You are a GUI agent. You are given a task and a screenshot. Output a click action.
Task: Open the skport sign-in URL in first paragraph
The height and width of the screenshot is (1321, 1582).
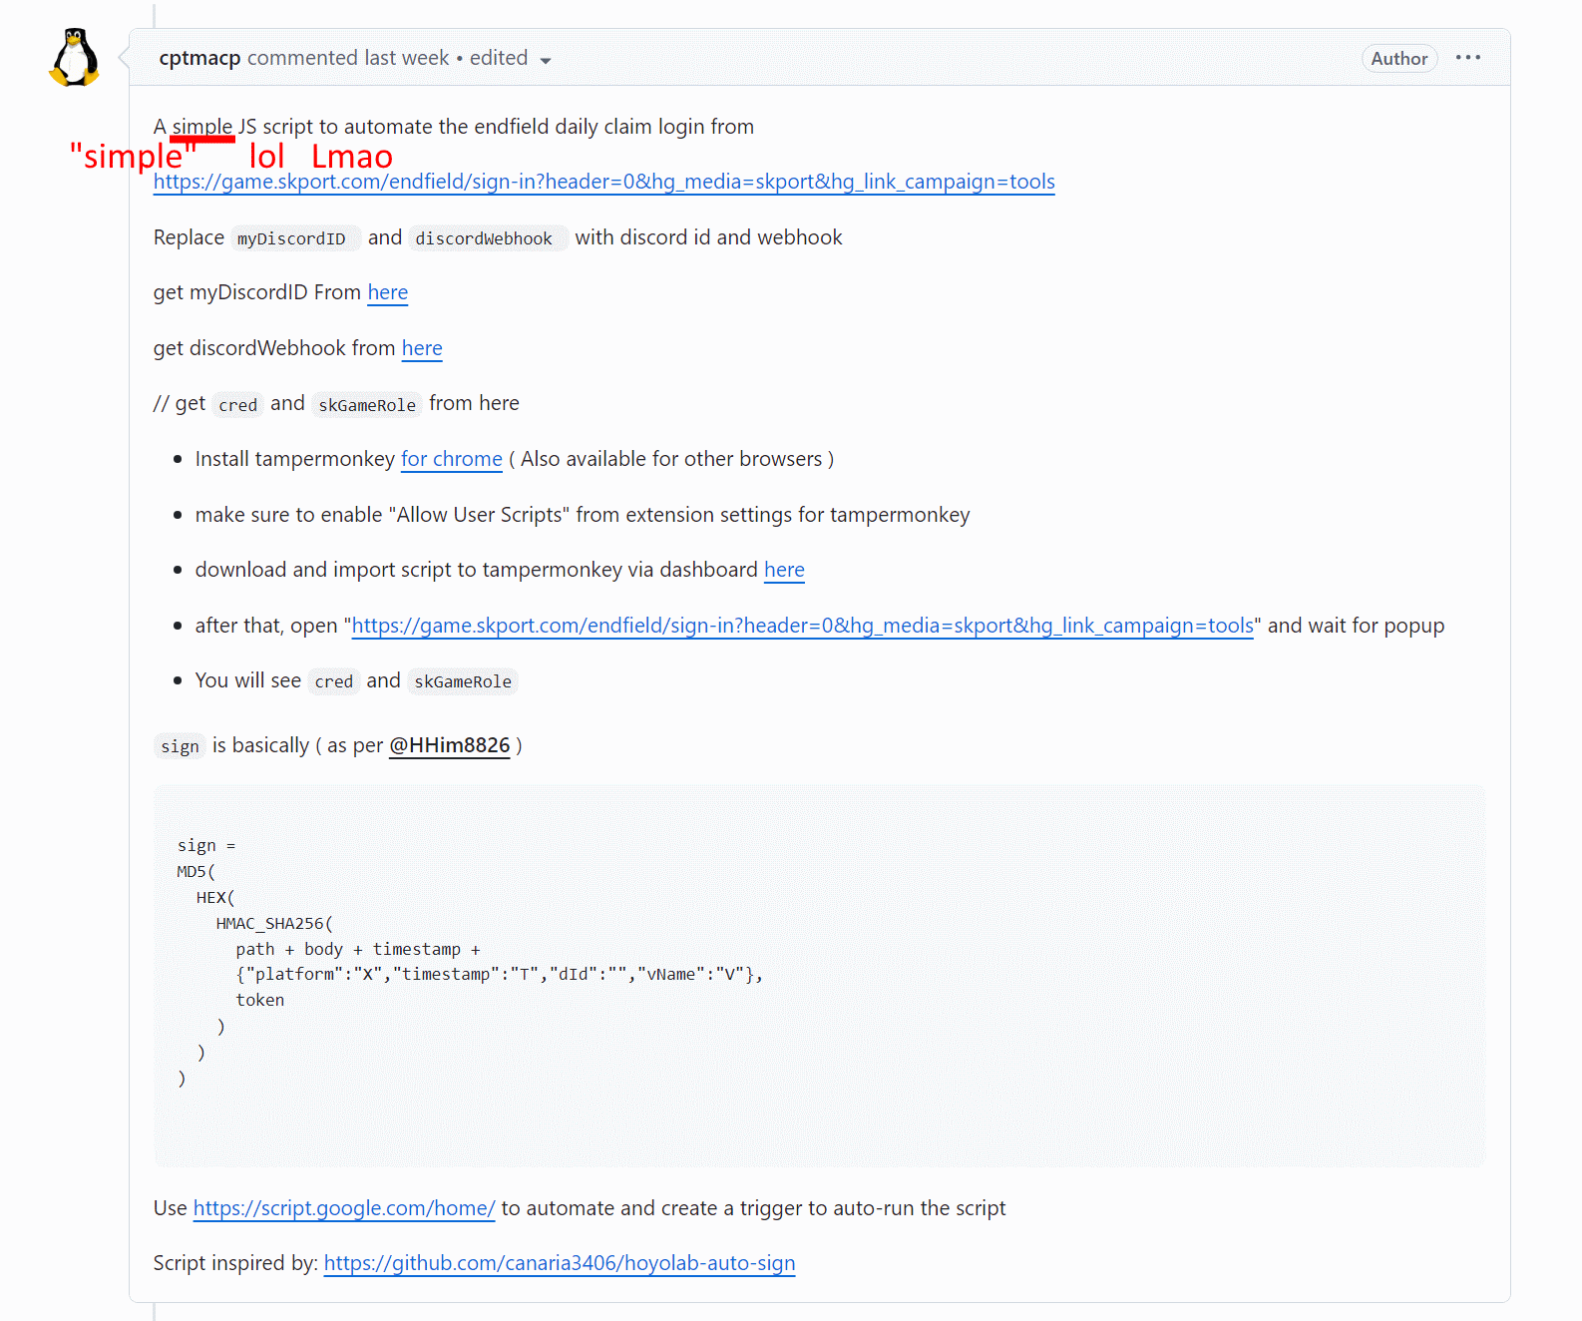click(604, 182)
